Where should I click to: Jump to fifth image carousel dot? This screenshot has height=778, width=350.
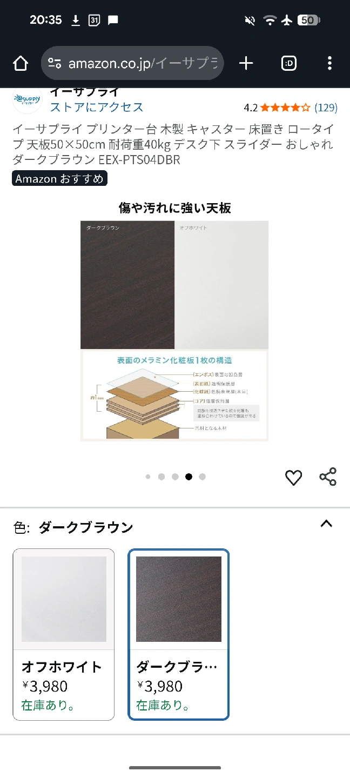[x=202, y=477]
